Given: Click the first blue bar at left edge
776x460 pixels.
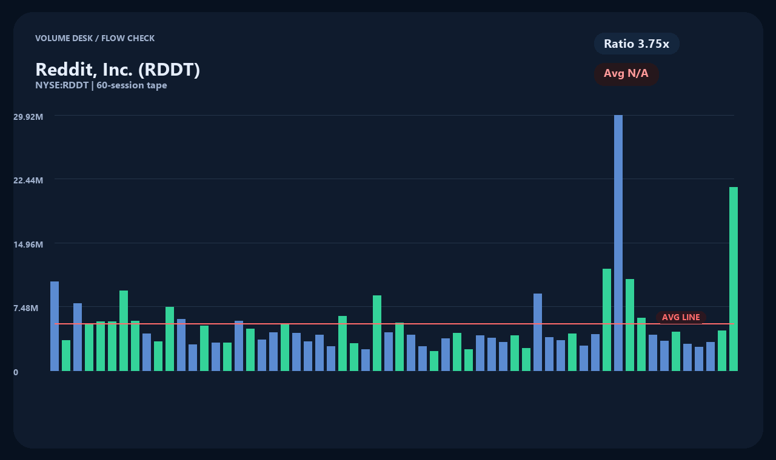Looking at the screenshot, I should pos(55,326).
